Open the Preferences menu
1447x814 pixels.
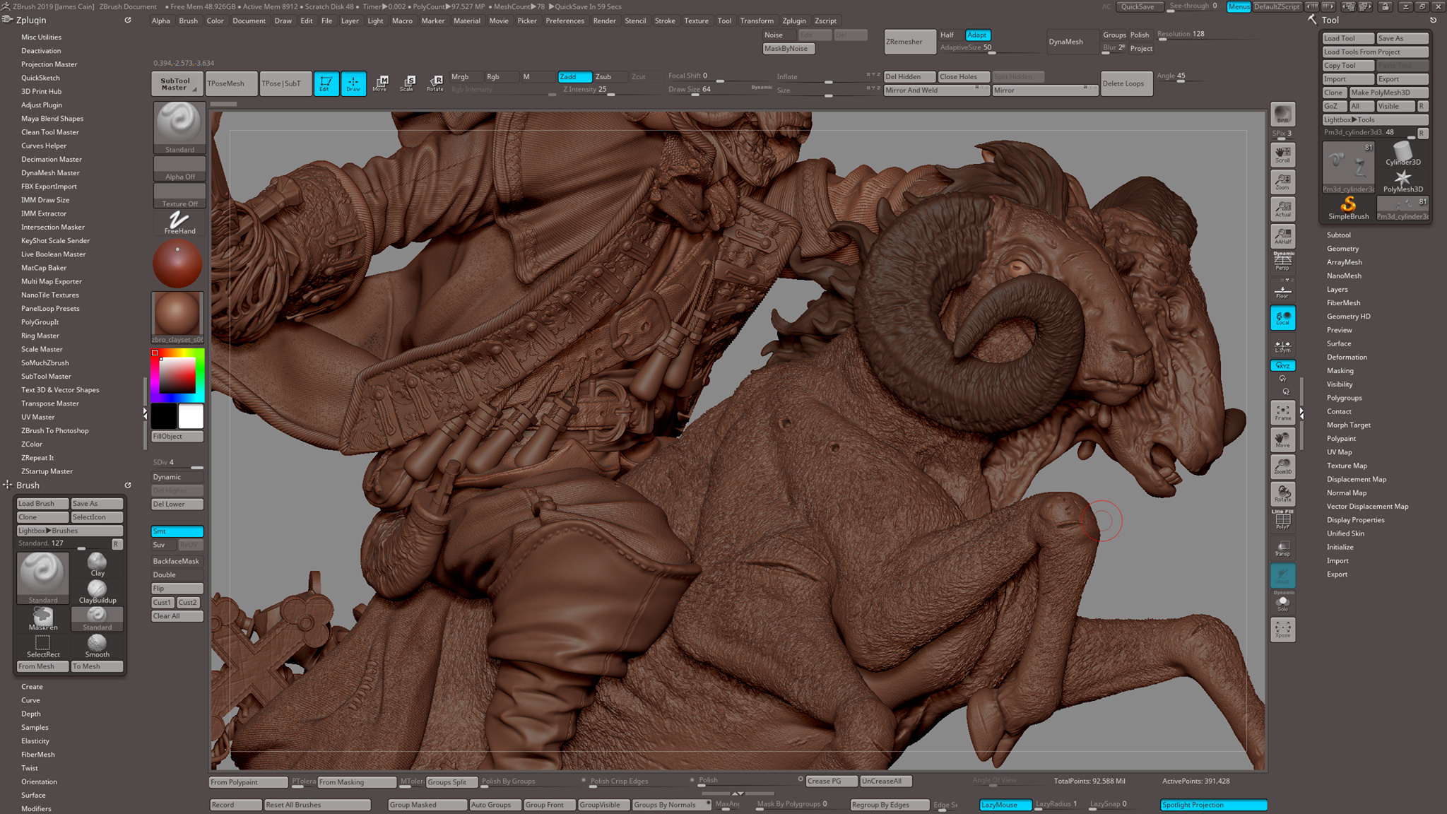point(565,20)
